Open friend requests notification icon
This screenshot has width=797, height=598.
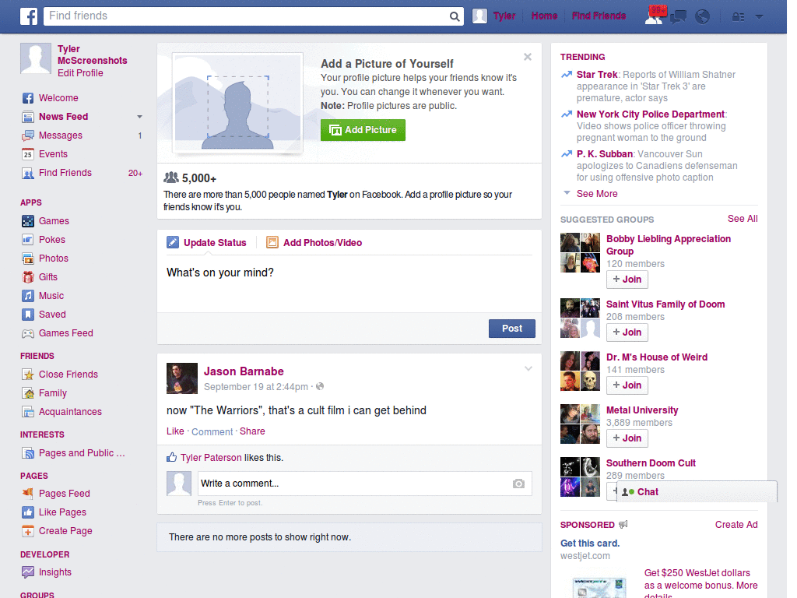tap(655, 16)
